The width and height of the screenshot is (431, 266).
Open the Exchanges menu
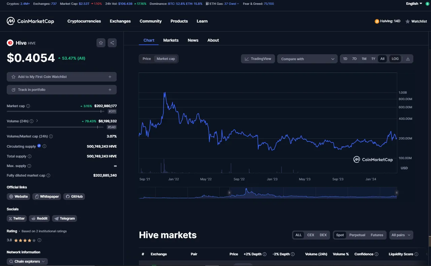120,21
